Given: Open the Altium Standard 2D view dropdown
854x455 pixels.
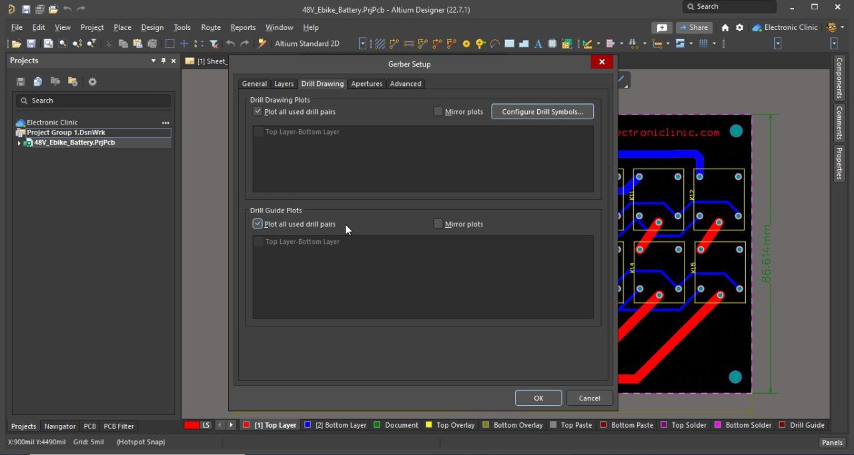Looking at the screenshot, I should click(x=363, y=43).
